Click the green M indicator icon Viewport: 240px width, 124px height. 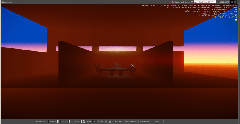236,20
